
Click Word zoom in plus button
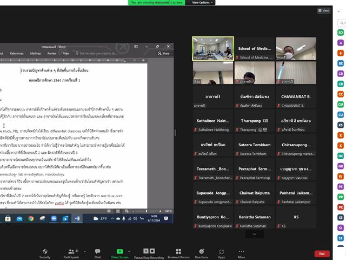click(160, 211)
